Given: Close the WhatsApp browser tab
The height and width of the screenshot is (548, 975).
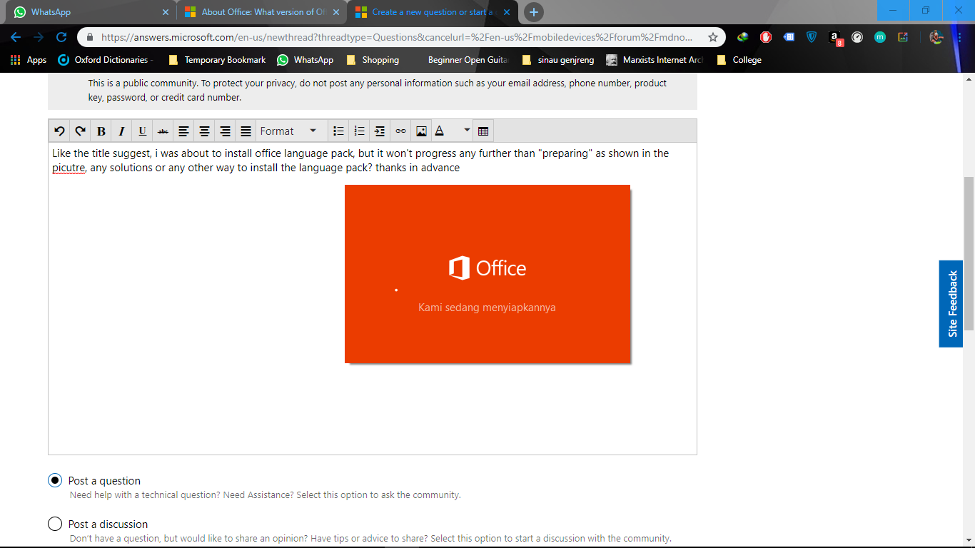Looking at the screenshot, I should [x=166, y=12].
